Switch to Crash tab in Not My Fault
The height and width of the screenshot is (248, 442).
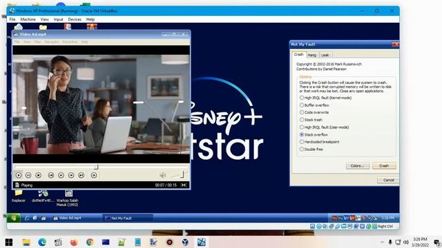(298, 54)
